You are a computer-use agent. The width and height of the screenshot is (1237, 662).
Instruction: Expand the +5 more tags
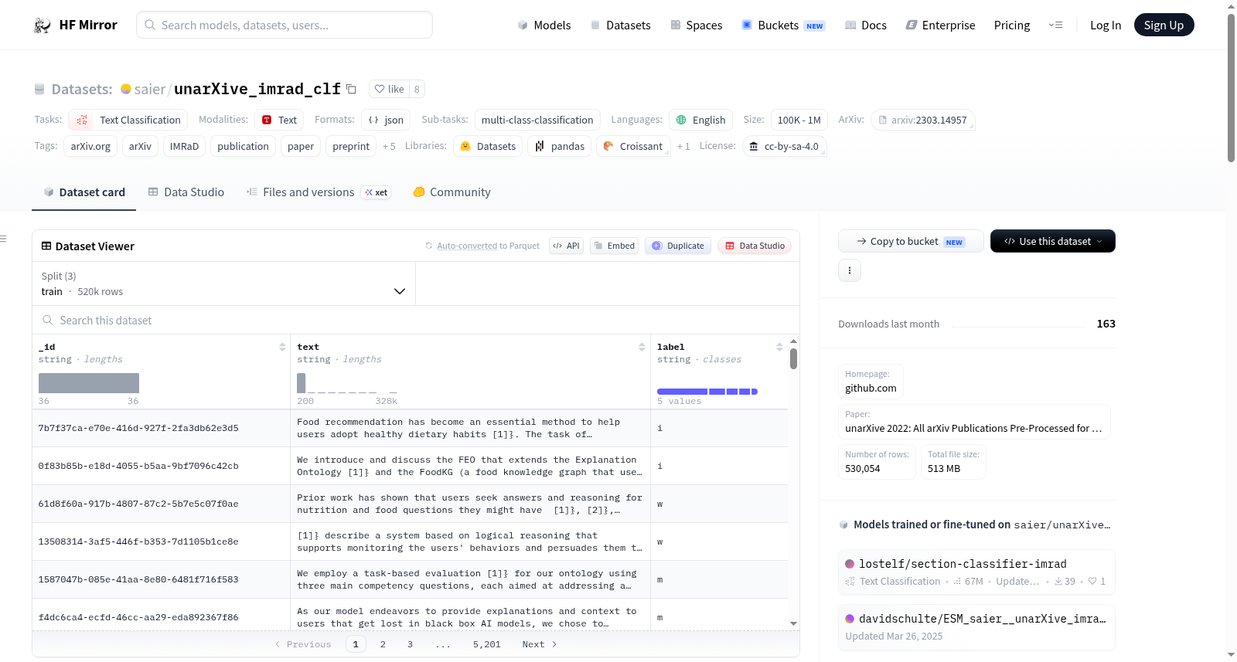(x=389, y=146)
